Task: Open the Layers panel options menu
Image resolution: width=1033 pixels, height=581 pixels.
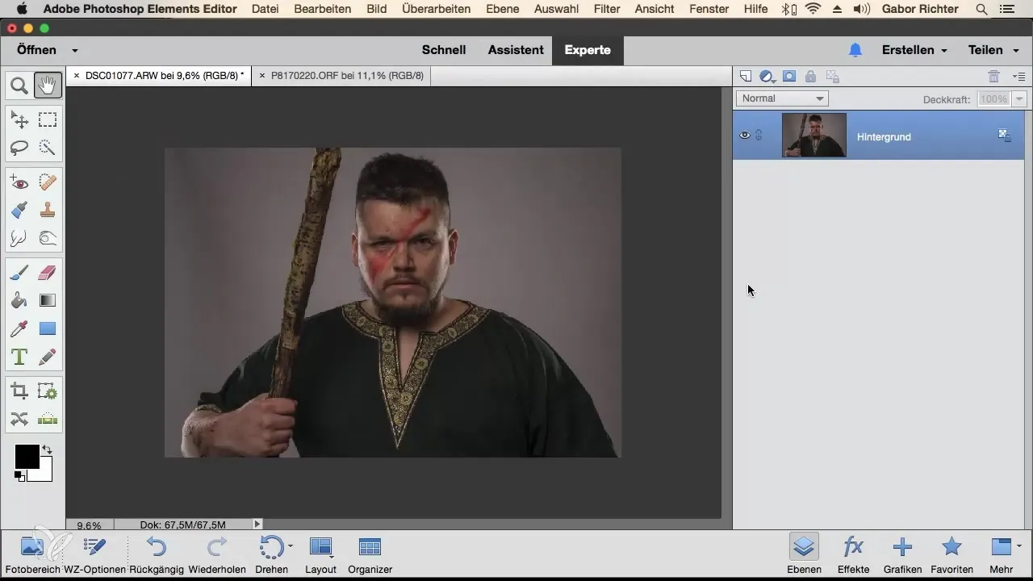Action: (x=1018, y=77)
